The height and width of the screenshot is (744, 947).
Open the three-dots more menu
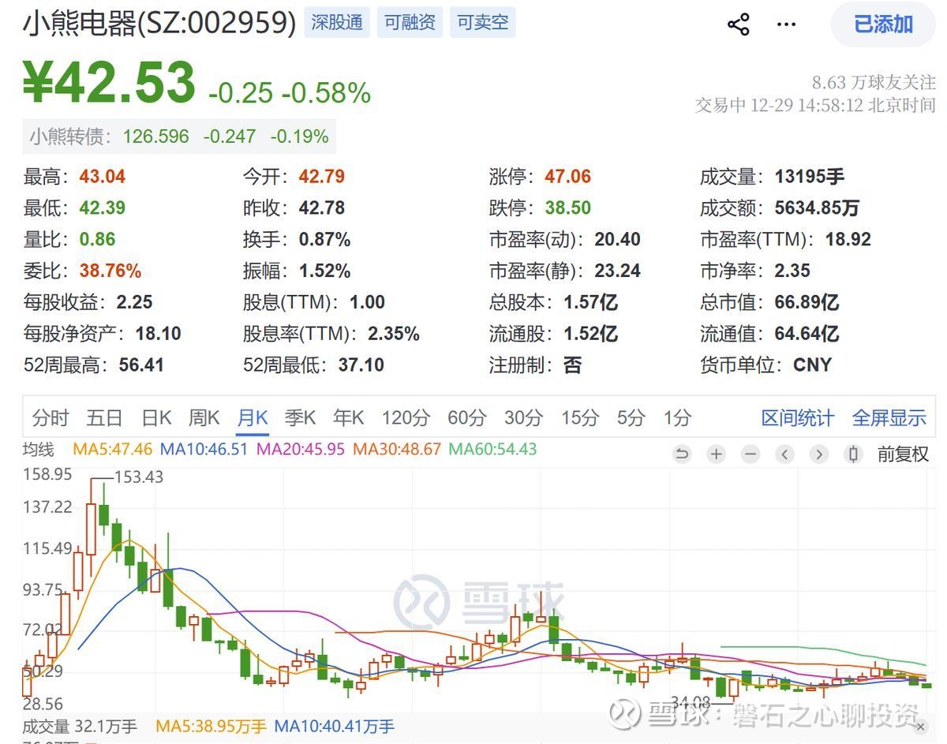point(787,24)
